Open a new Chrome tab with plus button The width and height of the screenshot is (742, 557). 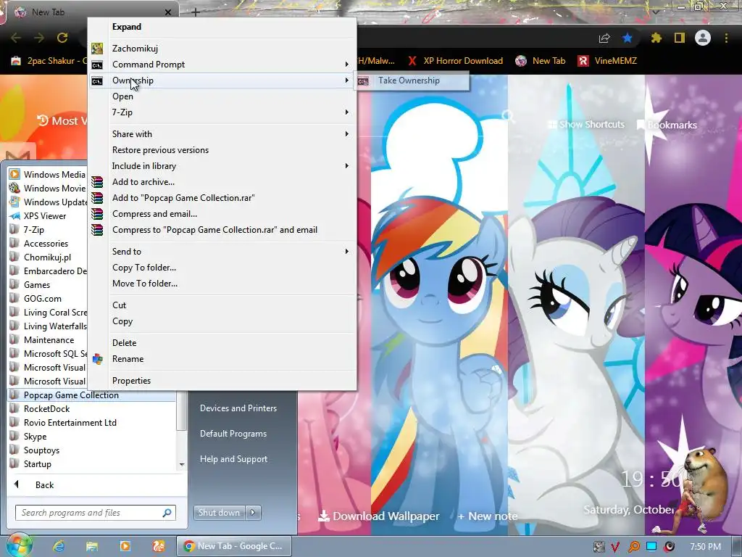(x=196, y=12)
